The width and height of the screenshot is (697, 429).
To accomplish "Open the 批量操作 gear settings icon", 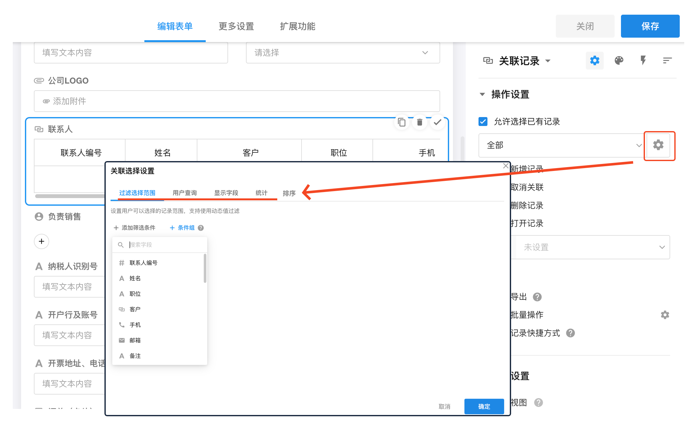I will click(665, 315).
